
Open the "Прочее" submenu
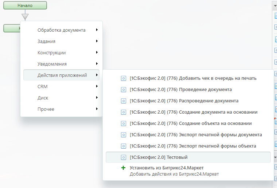[61, 109]
